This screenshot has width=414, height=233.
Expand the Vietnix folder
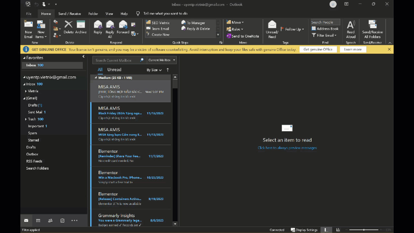26,91
